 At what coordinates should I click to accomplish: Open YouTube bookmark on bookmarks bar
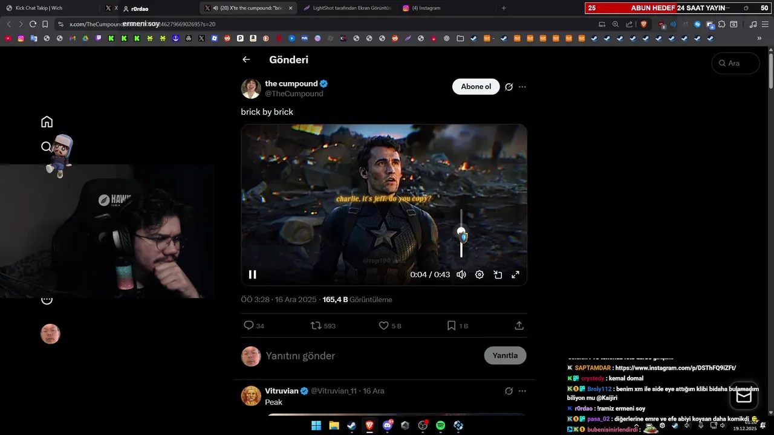click(x=8, y=38)
